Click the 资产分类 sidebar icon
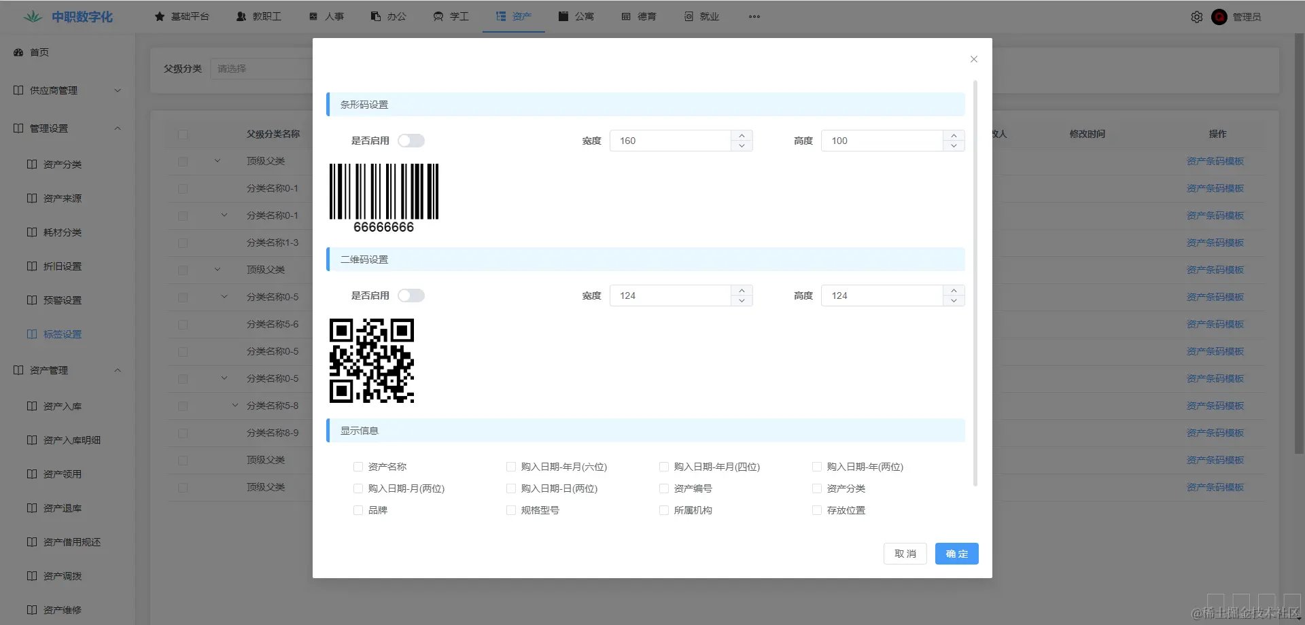 [32, 164]
